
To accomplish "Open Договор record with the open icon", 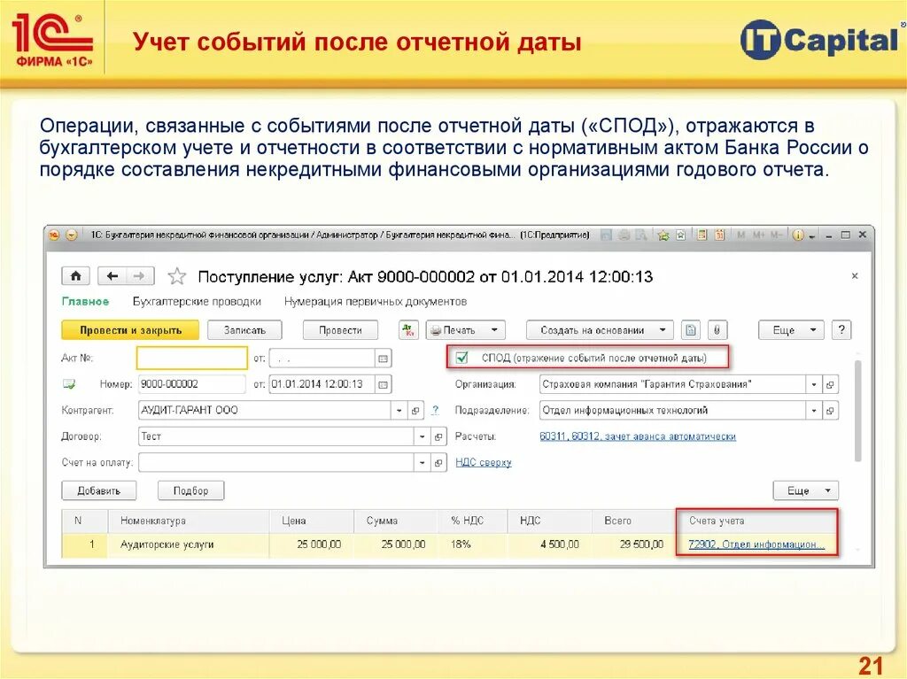I will point(438,436).
